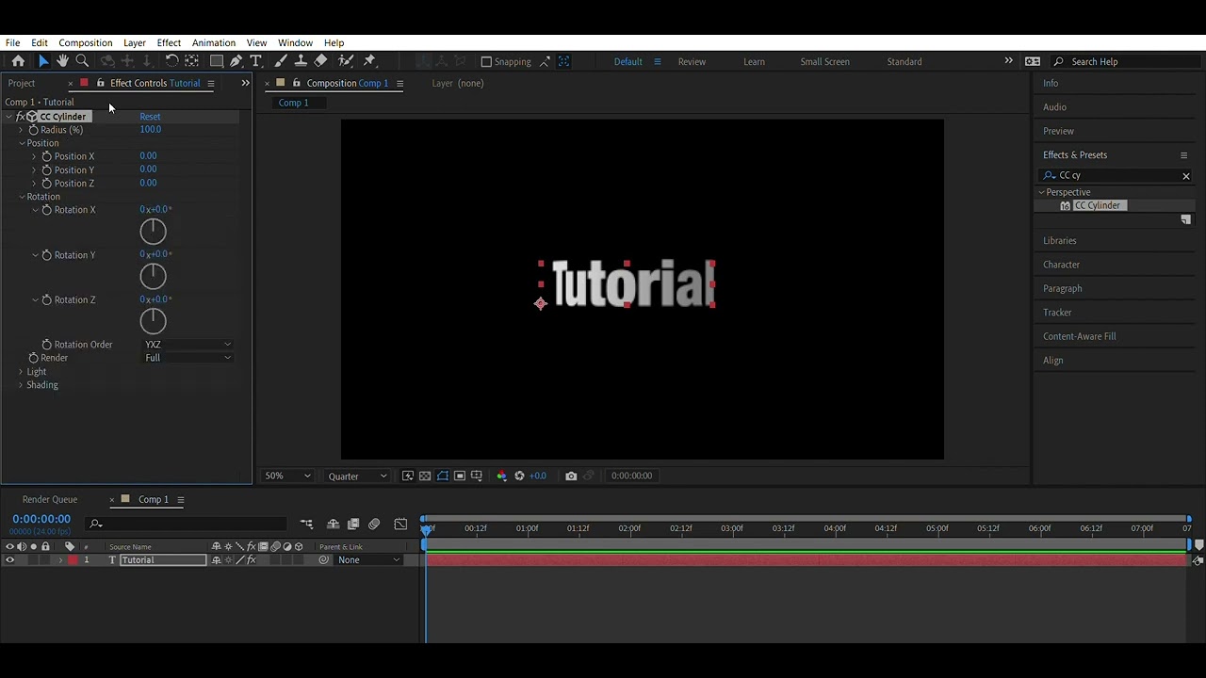Toggle CC Cylinder fx effect switch

click(21, 117)
